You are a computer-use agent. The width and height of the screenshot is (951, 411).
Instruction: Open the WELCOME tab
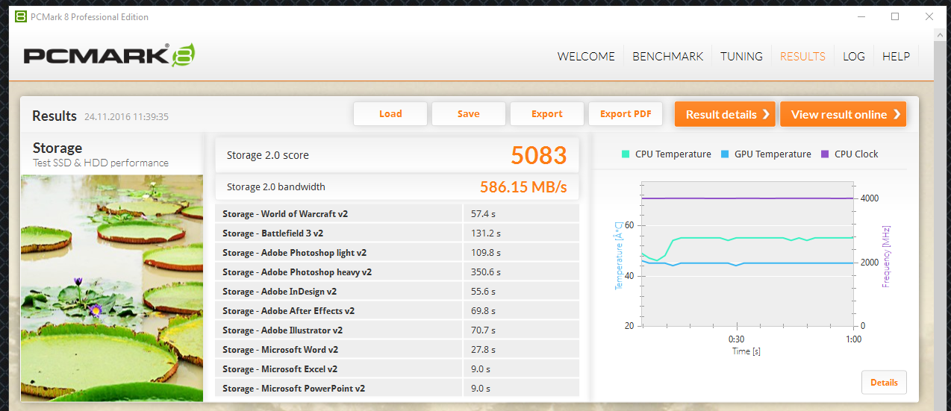coord(586,56)
